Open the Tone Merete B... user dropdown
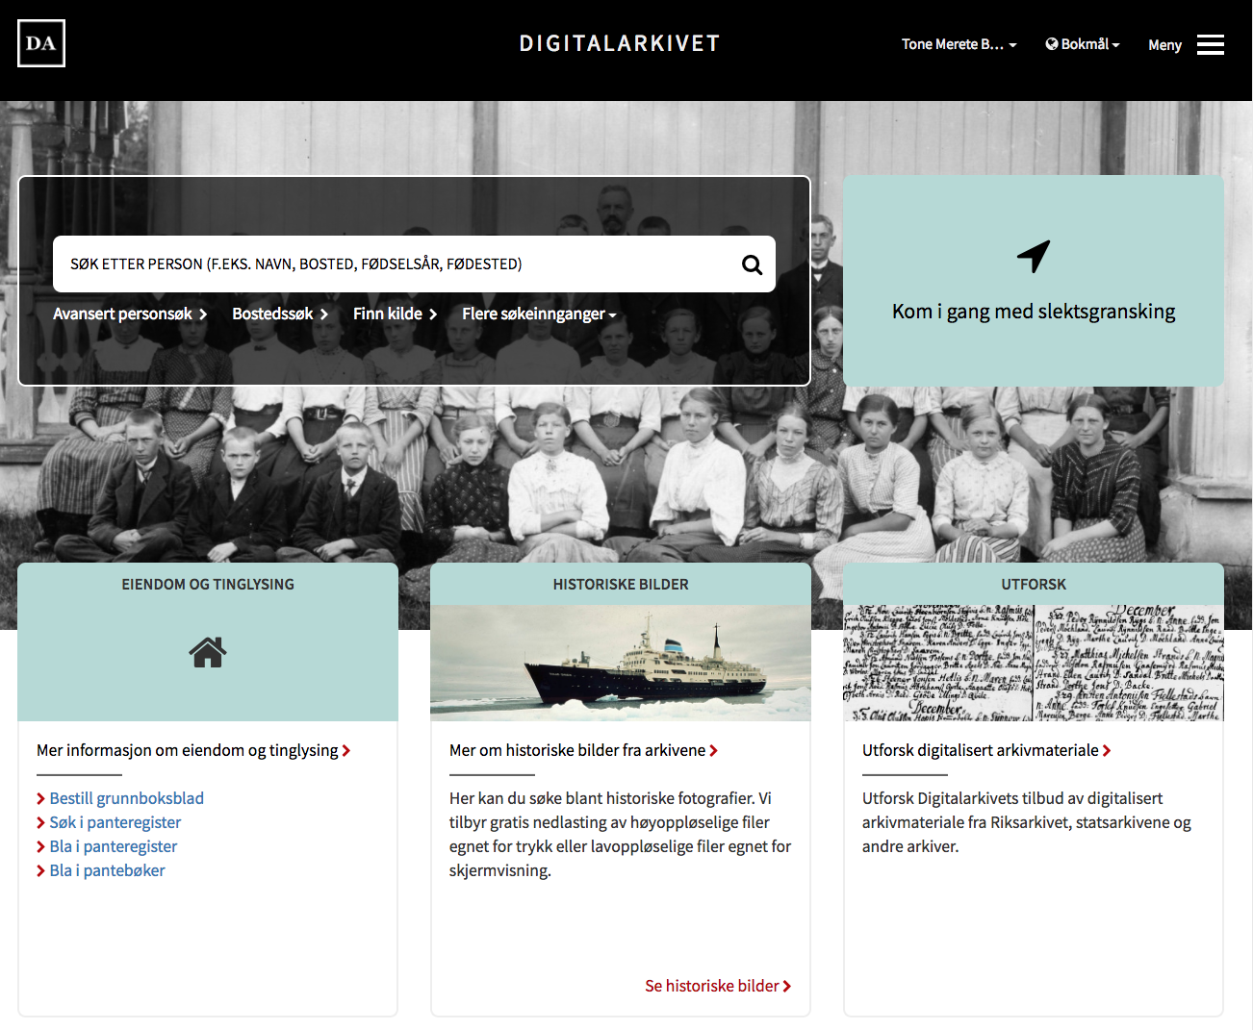Viewport: 1253px width, 1030px height. [959, 44]
